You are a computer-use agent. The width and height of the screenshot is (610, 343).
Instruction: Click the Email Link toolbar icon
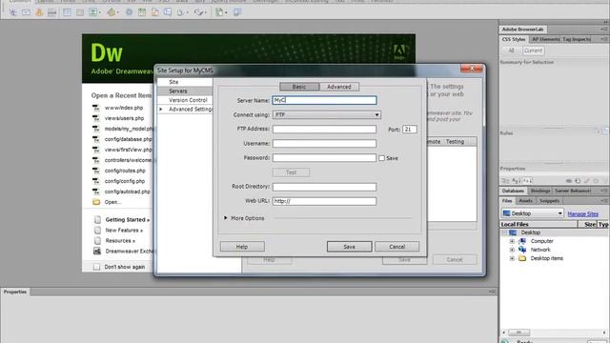tap(26, 12)
